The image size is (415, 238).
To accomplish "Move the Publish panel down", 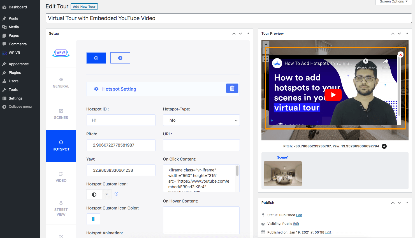I will [x=399, y=203].
